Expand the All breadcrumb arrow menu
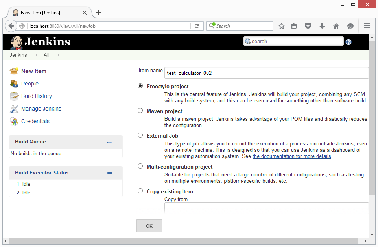 point(59,55)
